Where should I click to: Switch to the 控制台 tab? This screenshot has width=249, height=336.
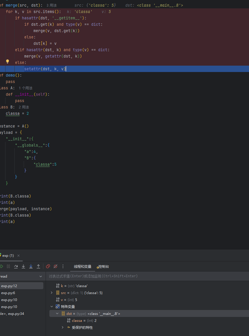pyautogui.click(x=103, y=266)
